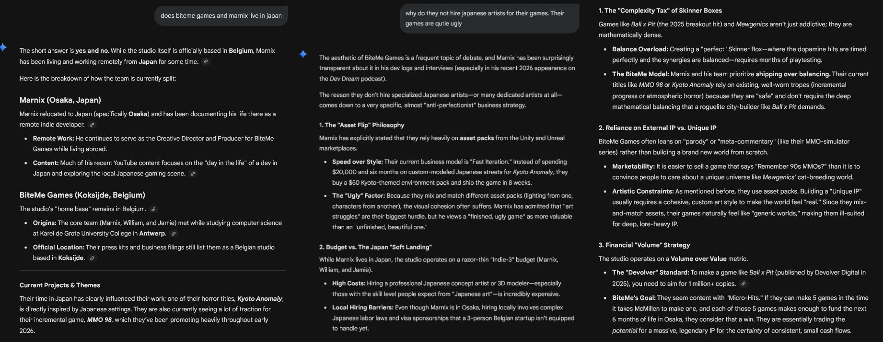The height and width of the screenshot is (342, 883).
Task: Open the source link after "remote indie developer."
Action: pos(92,125)
